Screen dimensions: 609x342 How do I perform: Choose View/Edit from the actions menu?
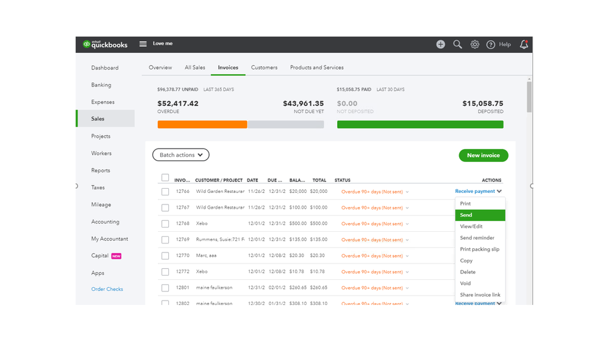click(480, 226)
